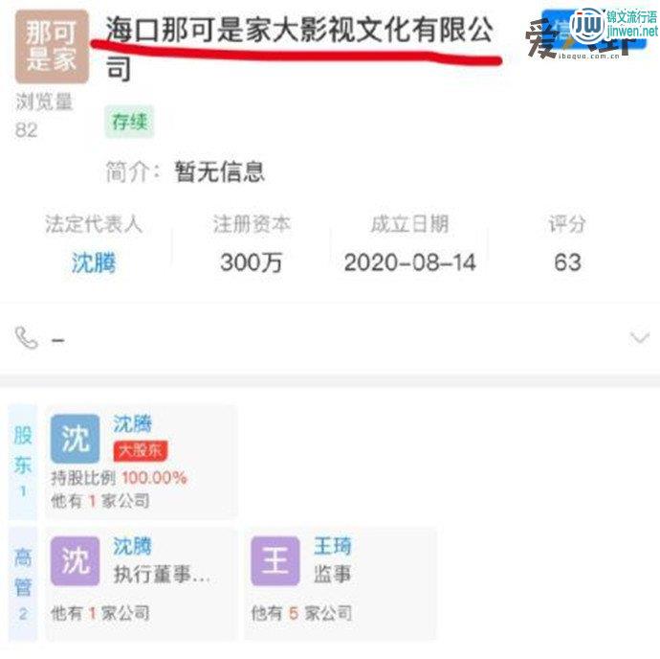The width and height of the screenshot is (660, 659).
Task: View shareholder 沈腾's 1 company text
Action: click(x=100, y=501)
